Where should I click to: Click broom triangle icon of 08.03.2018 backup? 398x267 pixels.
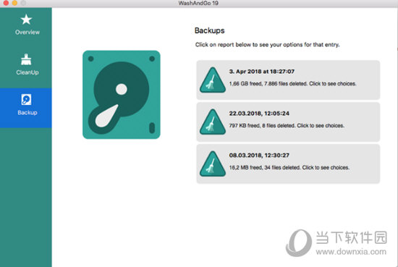pos(213,164)
